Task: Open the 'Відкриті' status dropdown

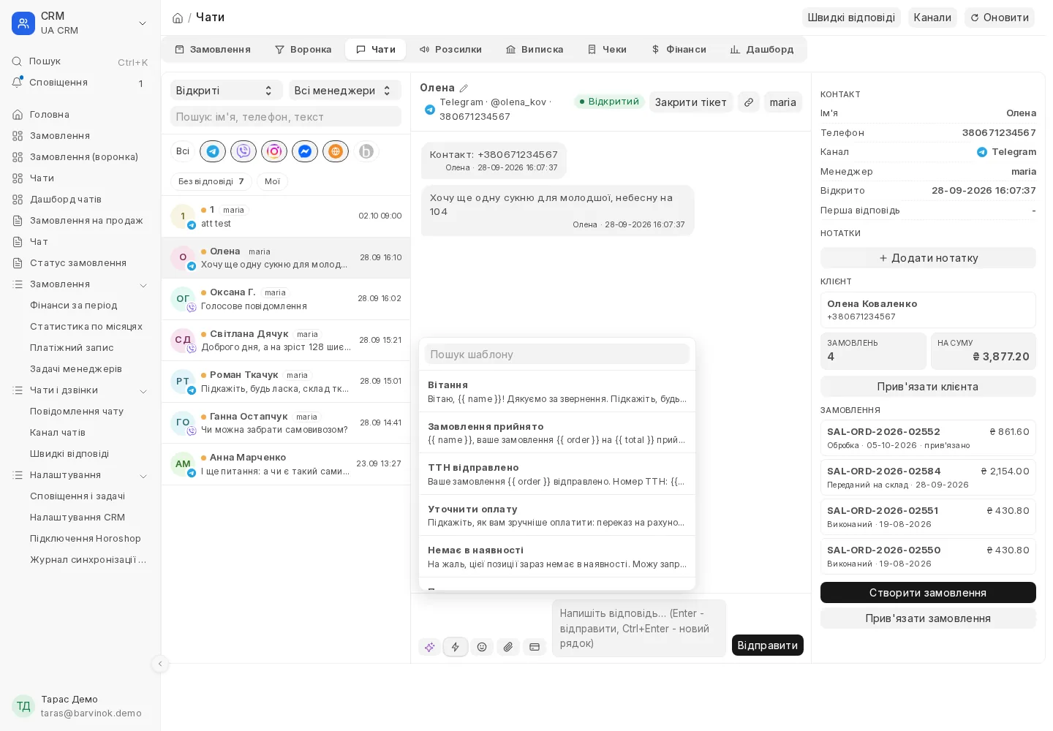Action: point(227,91)
